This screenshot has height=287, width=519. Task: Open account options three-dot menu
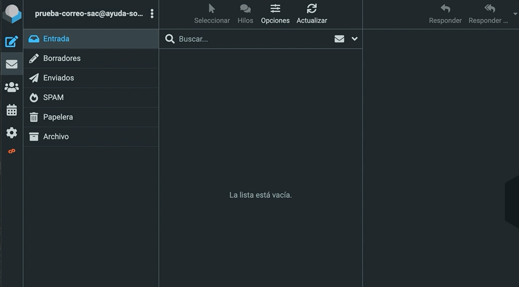tap(152, 14)
